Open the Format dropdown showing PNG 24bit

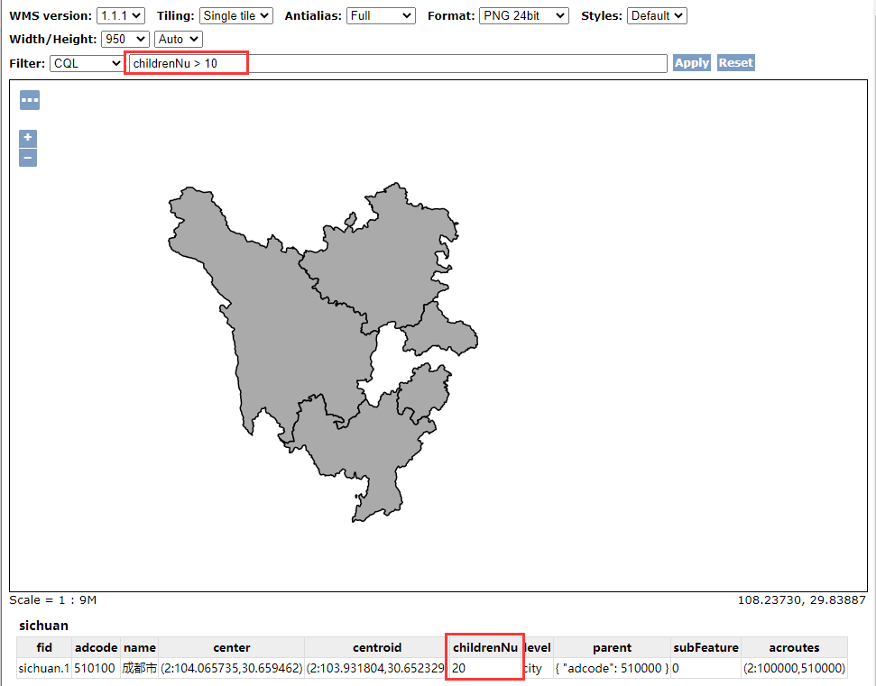point(523,14)
